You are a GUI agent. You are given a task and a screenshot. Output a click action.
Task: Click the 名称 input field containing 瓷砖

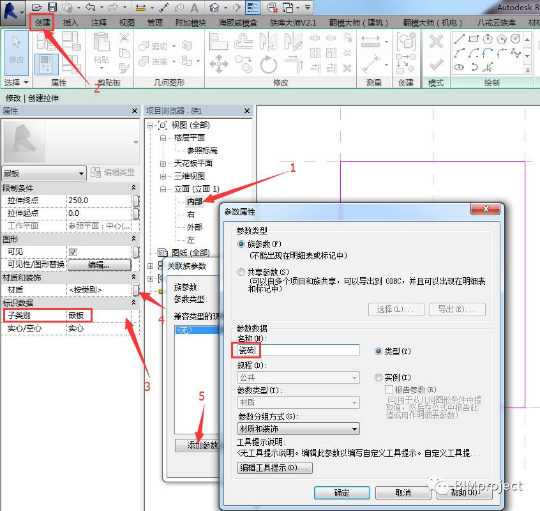(298, 350)
